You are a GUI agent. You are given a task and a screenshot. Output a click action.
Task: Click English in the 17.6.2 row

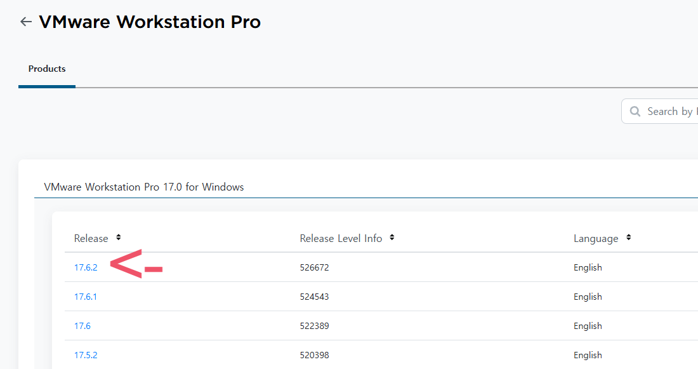[588, 267]
